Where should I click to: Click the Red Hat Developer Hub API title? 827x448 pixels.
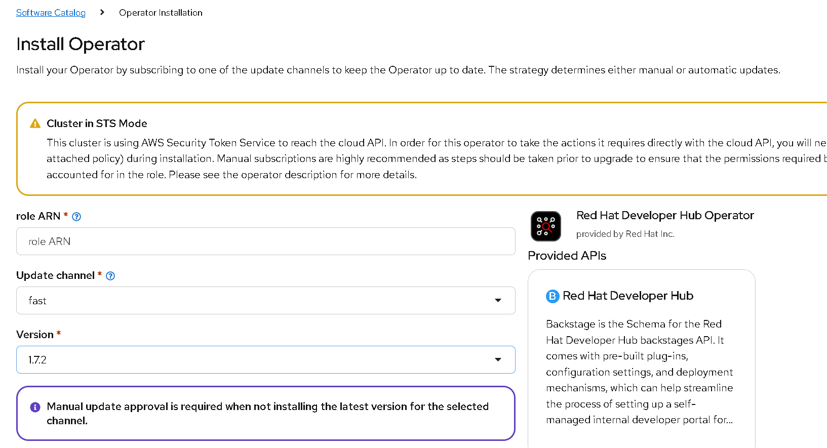click(627, 296)
